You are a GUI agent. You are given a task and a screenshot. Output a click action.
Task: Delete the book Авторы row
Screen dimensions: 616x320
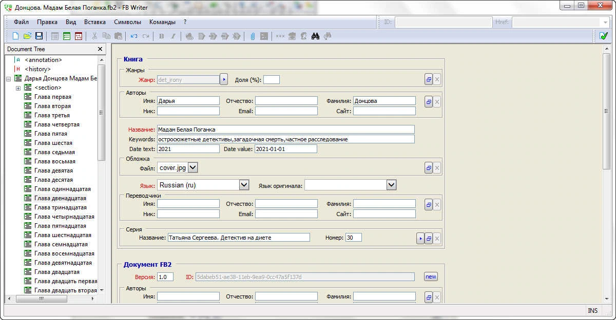pos(437,102)
